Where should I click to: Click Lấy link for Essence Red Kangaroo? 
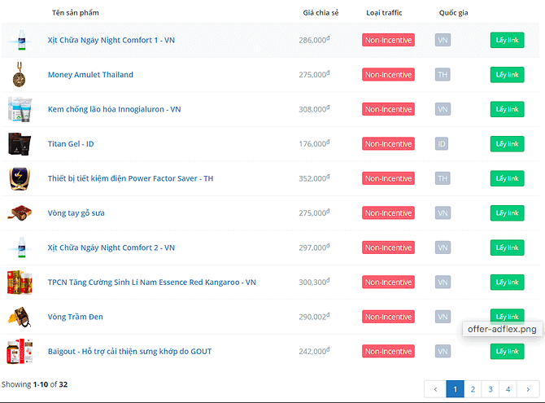click(507, 283)
